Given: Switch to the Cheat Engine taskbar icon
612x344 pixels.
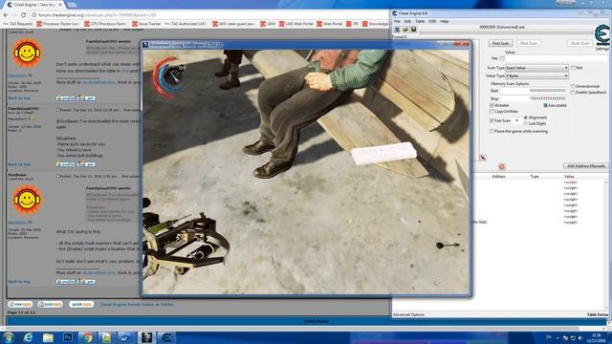Looking at the screenshot, I should click(x=166, y=337).
